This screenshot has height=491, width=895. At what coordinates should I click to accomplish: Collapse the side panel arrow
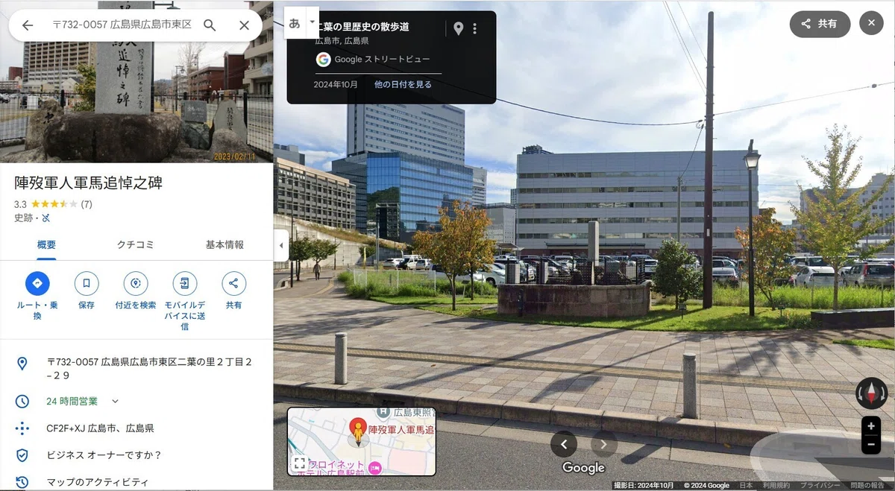(281, 245)
